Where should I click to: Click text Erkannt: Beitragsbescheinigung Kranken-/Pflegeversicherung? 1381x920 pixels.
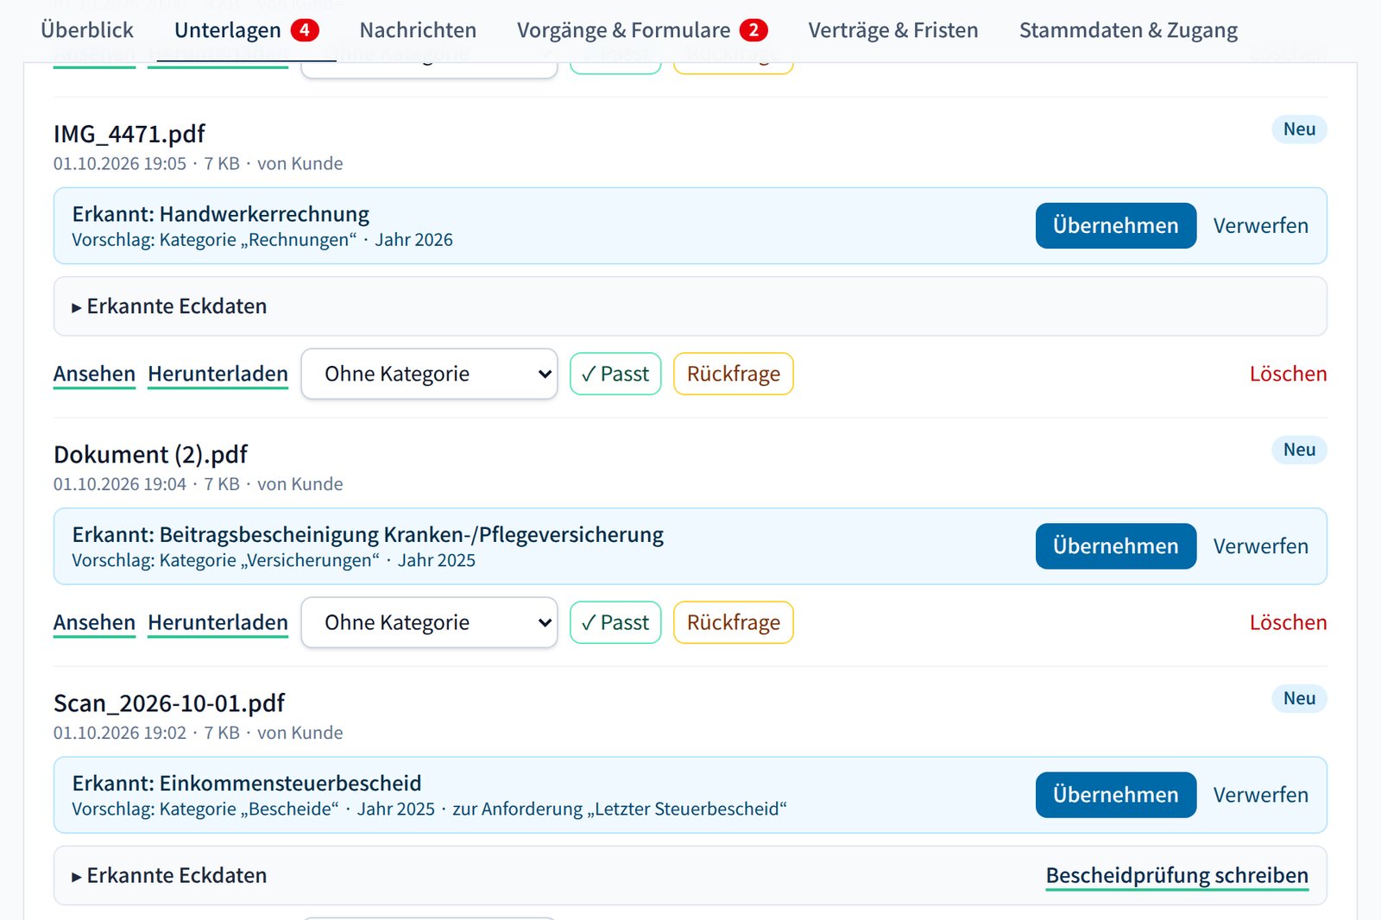coord(368,535)
